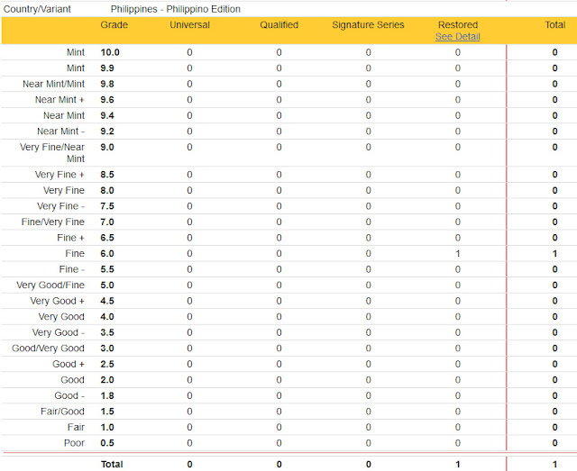577x471 pixels.
Task: Click the Total column header
Action: click(555, 24)
